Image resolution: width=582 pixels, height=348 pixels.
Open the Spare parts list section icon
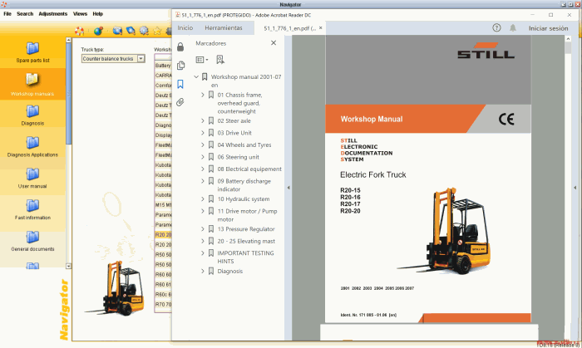click(32, 48)
